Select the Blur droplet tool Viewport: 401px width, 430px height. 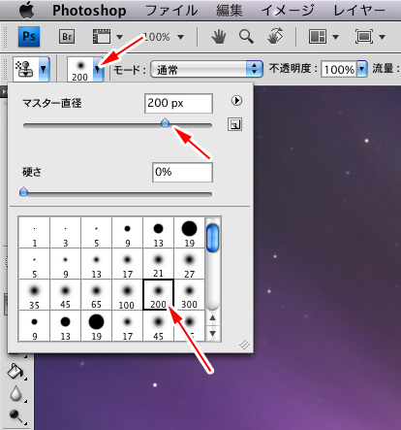click(x=15, y=394)
